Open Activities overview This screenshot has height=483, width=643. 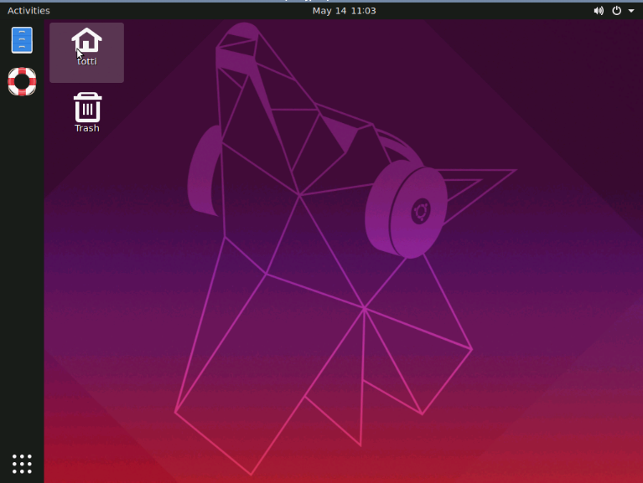(29, 11)
